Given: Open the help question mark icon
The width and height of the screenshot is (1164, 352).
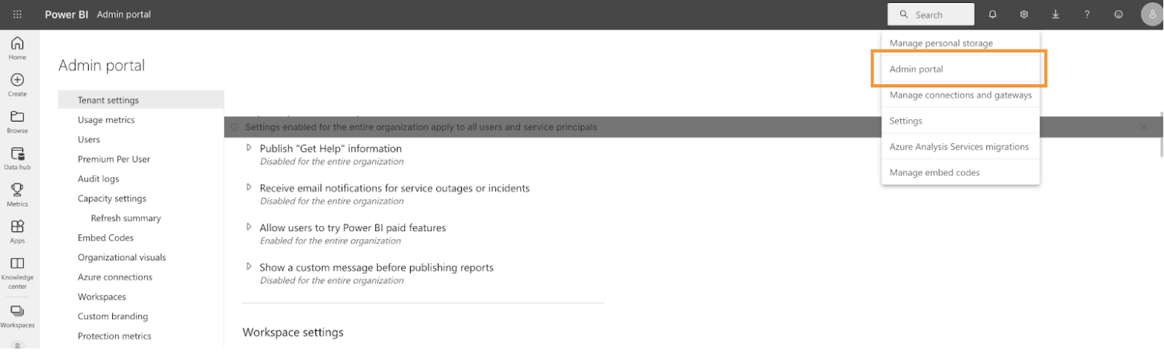Looking at the screenshot, I should point(1087,14).
